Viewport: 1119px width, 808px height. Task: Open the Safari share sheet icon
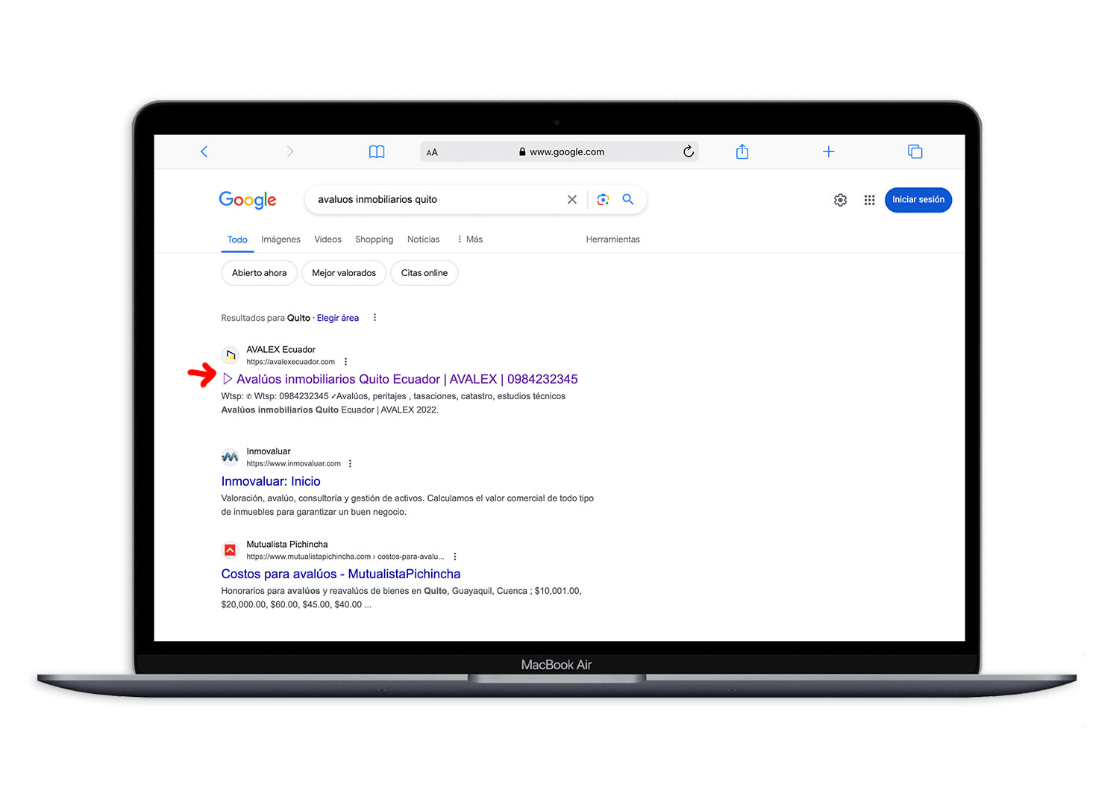(742, 151)
